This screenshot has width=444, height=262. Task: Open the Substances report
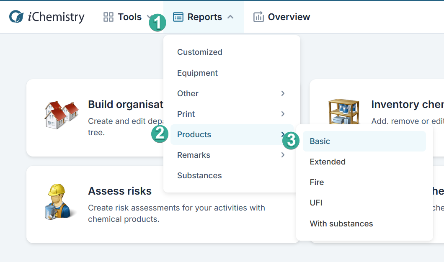[x=199, y=176]
